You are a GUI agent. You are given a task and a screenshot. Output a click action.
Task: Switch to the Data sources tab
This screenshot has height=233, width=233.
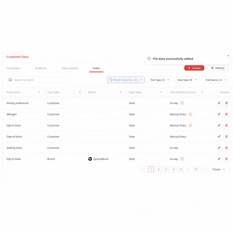(70, 68)
